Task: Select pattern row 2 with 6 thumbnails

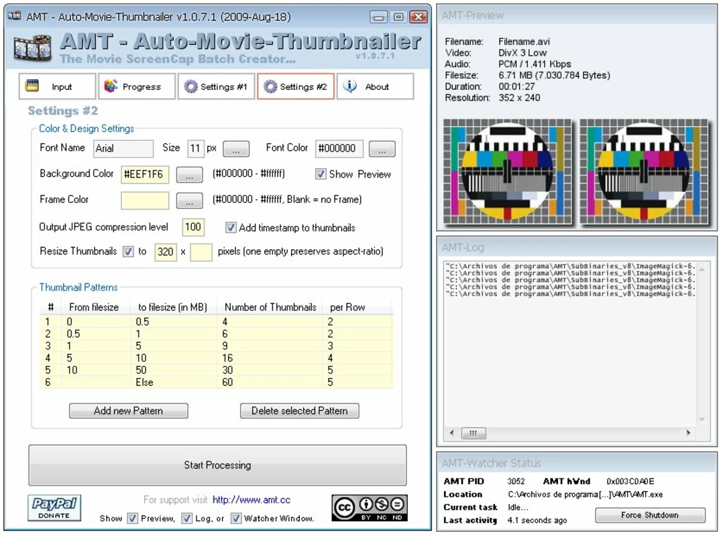Action: pos(217,334)
